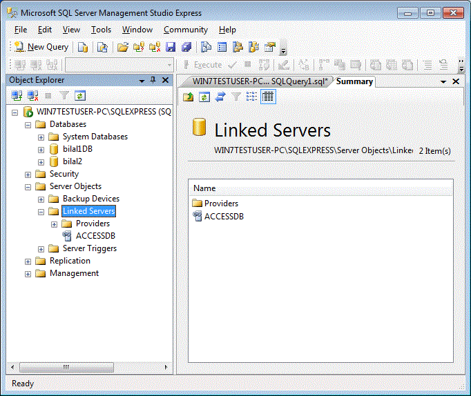Click Filter funnel icon in Object Explorer

click(64, 96)
